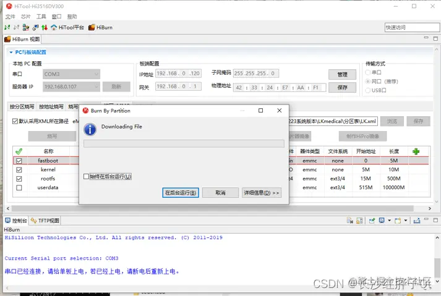This screenshot has width=441, height=296.
Task: Click the 制作HiPro镜像 button
Action: click(x=362, y=137)
